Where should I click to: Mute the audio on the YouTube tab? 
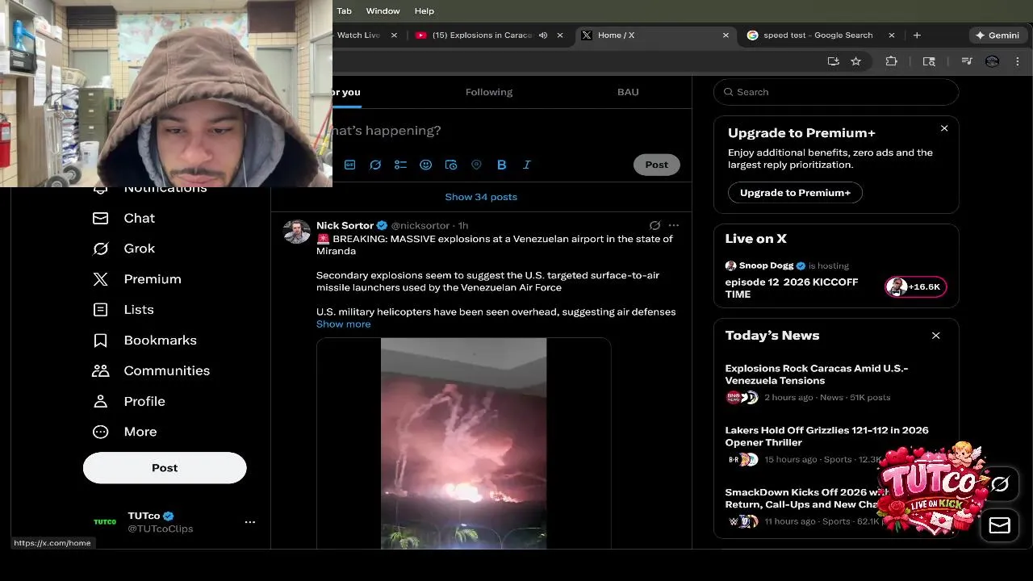pos(543,36)
